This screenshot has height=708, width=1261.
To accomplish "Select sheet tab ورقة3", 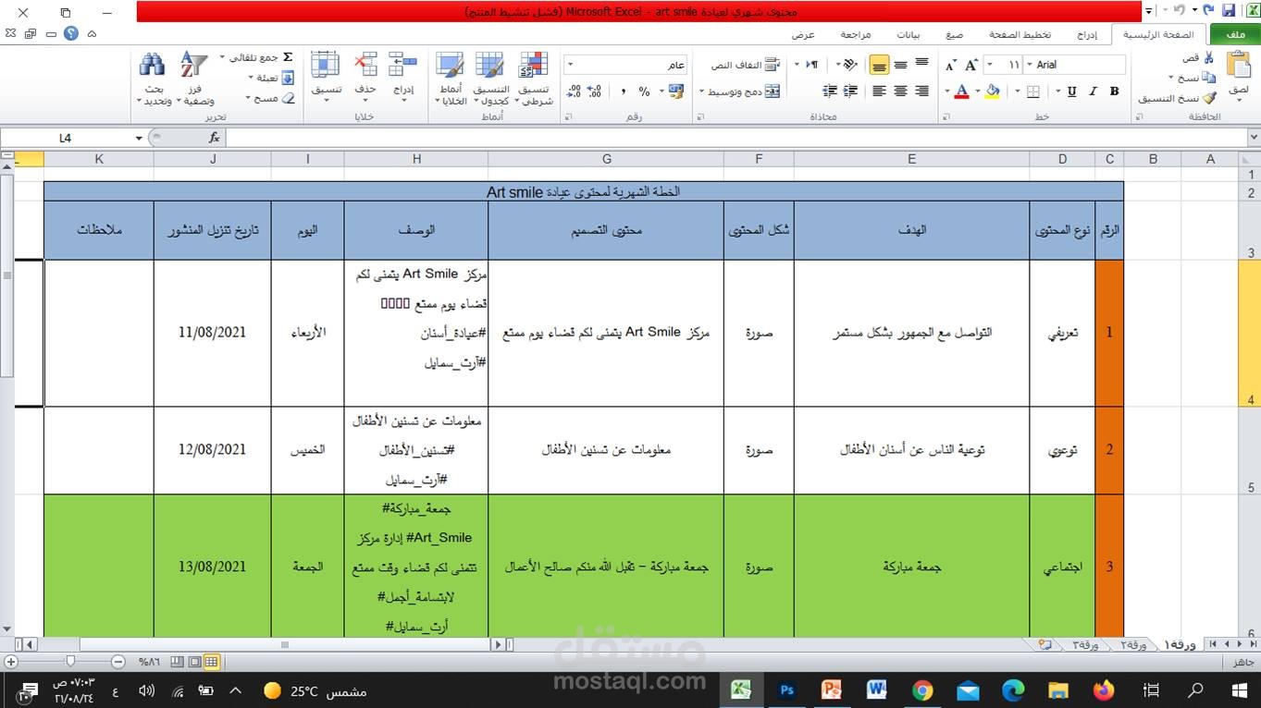I will 1085,644.
